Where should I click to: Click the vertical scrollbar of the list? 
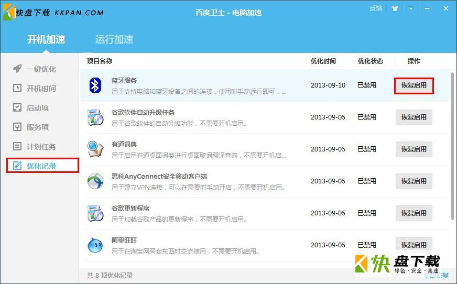(452, 146)
